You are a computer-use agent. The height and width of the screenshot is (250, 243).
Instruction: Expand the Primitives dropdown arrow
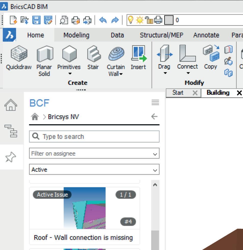[70, 74]
